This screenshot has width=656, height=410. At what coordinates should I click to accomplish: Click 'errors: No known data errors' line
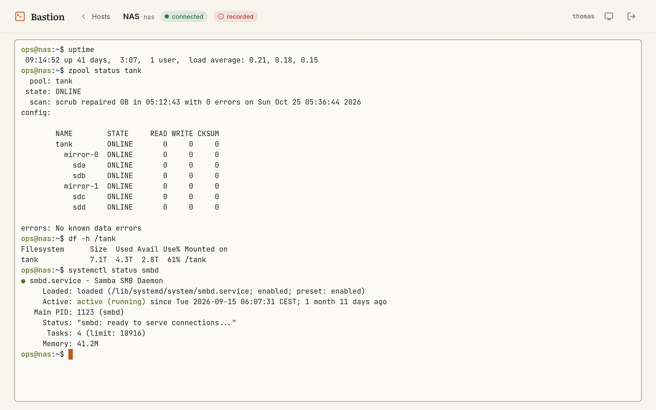coord(81,228)
